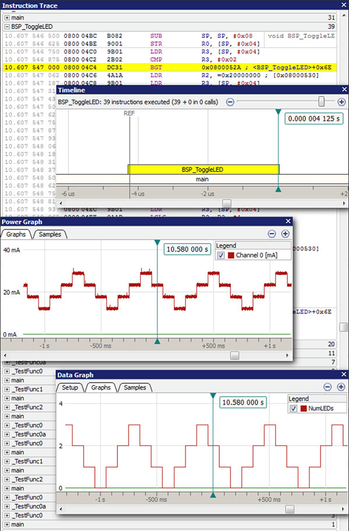349x531 pixels.
Task: Zoom in the Timeline view
Action: point(341,102)
